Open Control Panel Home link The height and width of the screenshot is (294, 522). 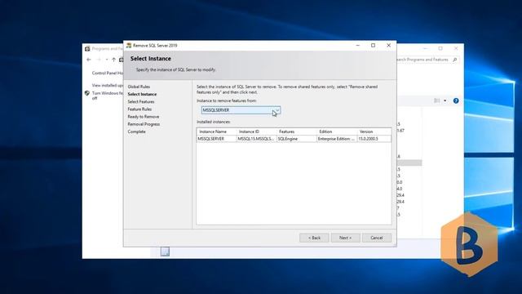click(107, 73)
